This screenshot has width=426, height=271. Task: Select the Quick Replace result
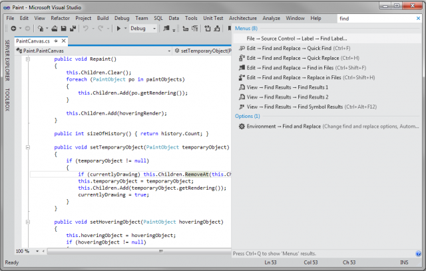(x=327, y=58)
